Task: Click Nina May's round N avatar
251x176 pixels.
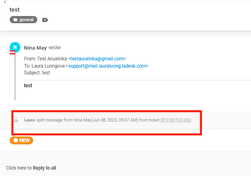Action: (x=14, y=47)
